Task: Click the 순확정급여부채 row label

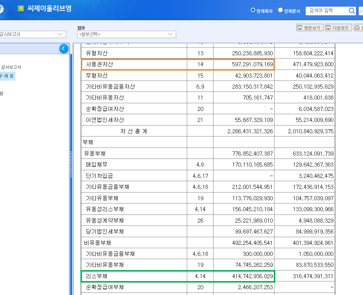Action: coord(105,287)
